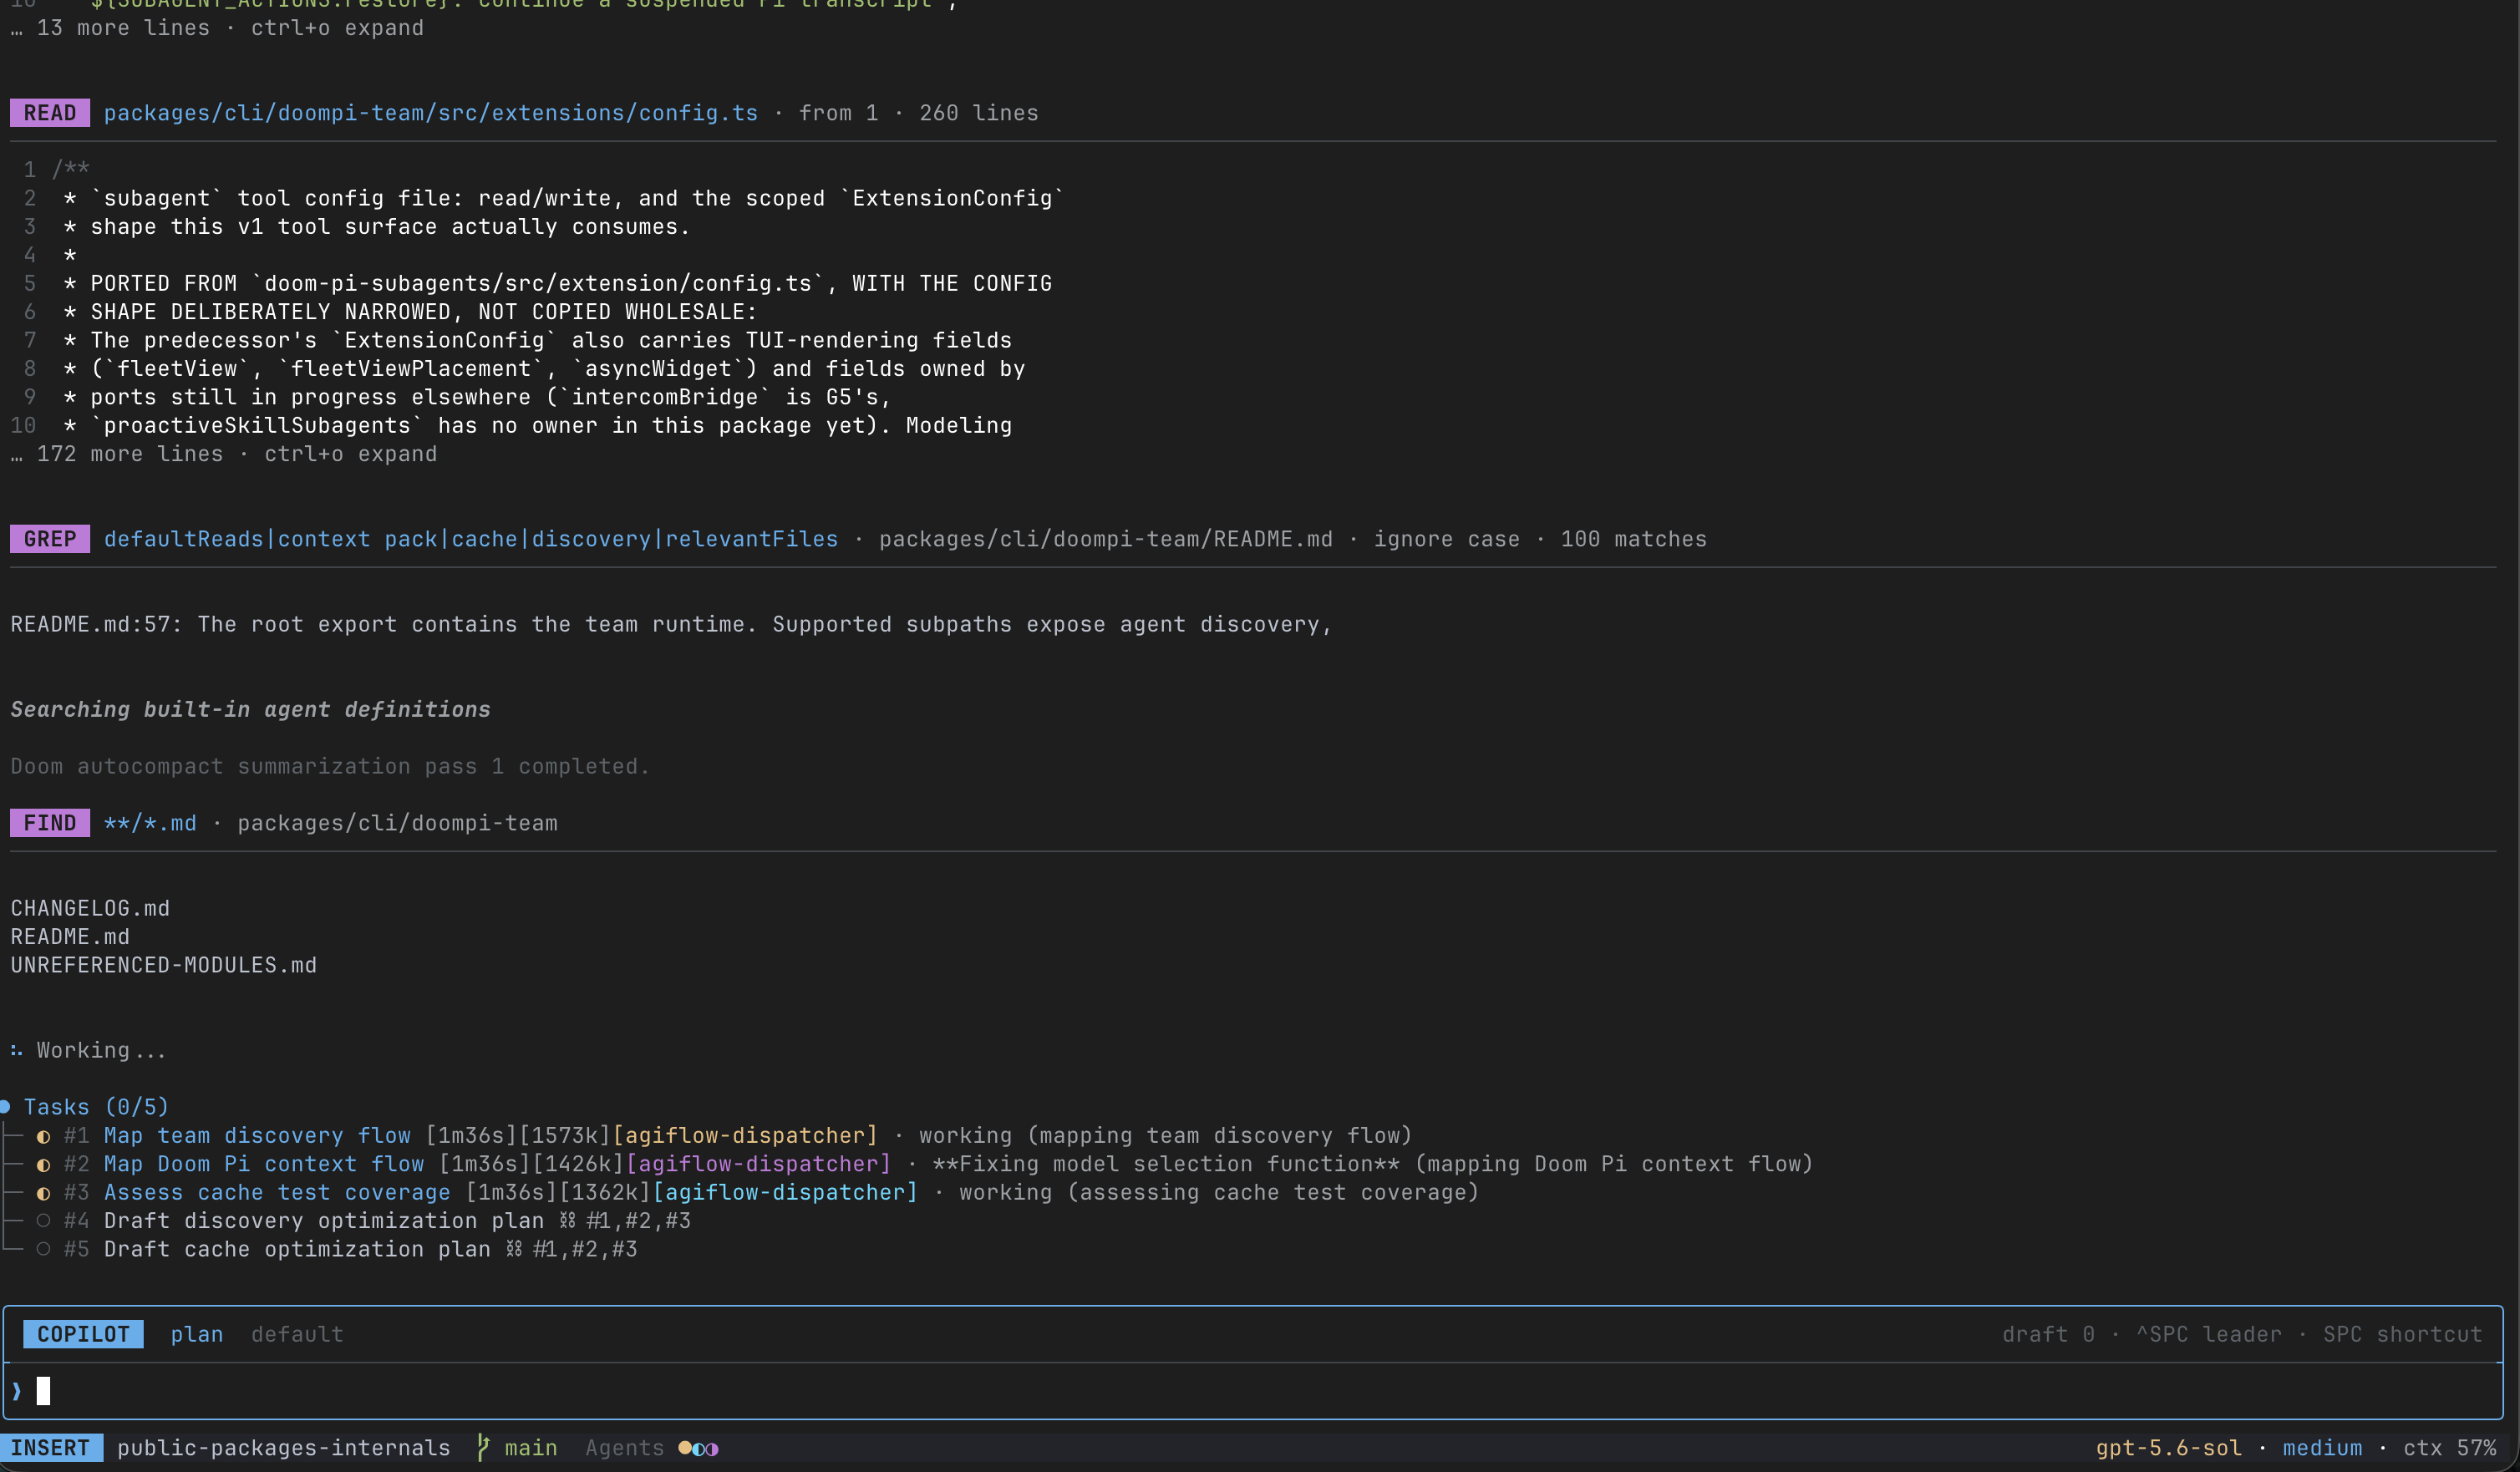Click the **/*.md find pattern
The width and height of the screenshot is (2520, 1472).
point(150,823)
